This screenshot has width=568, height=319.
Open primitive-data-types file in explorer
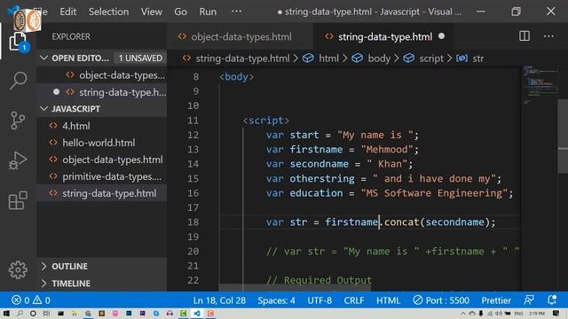tap(101, 176)
